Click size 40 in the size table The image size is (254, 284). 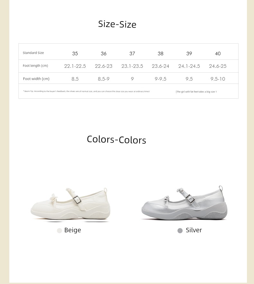(x=218, y=54)
